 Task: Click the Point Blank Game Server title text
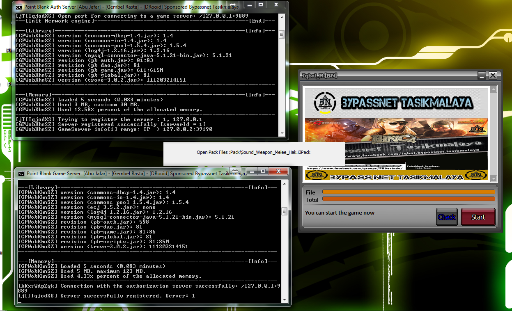[135, 174]
